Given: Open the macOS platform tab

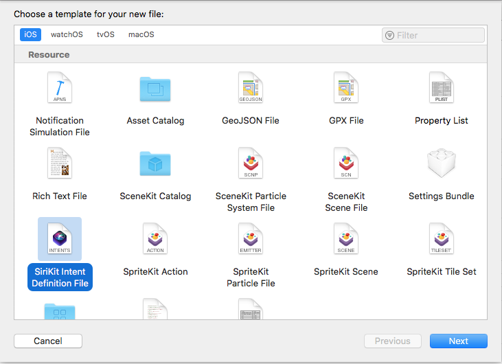Looking at the screenshot, I should pyautogui.click(x=141, y=34).
